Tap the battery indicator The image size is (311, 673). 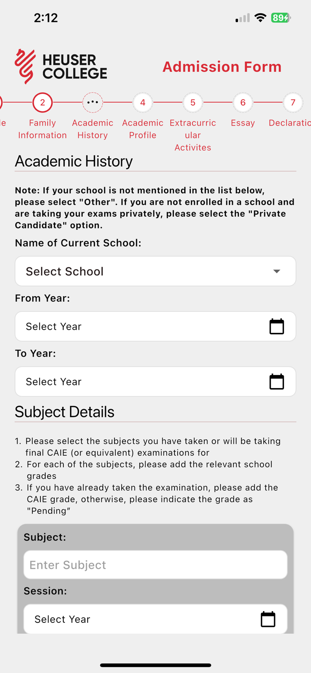281,17
